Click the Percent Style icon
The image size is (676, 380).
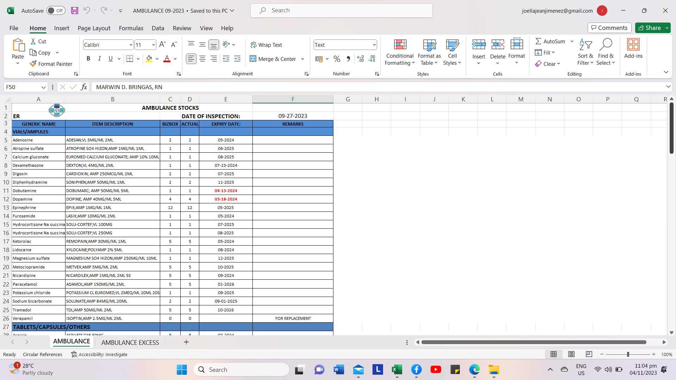(x=337, y=59)
